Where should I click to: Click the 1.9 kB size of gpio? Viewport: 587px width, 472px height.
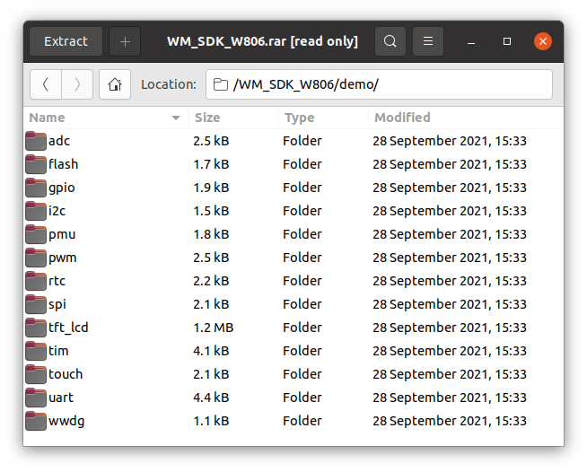211,188
